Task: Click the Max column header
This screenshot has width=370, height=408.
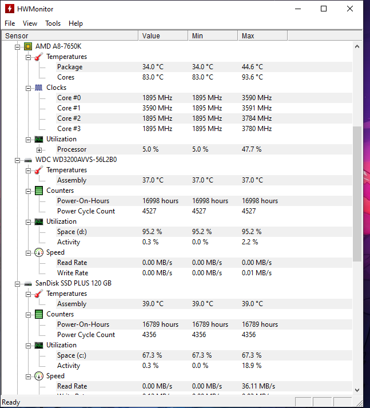Action: point(262,35)
